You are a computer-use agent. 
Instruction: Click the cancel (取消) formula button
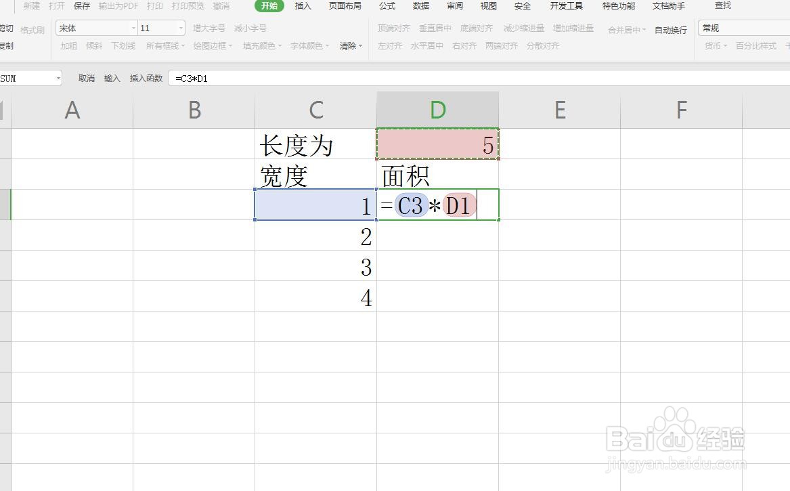[x=86, y=78]
